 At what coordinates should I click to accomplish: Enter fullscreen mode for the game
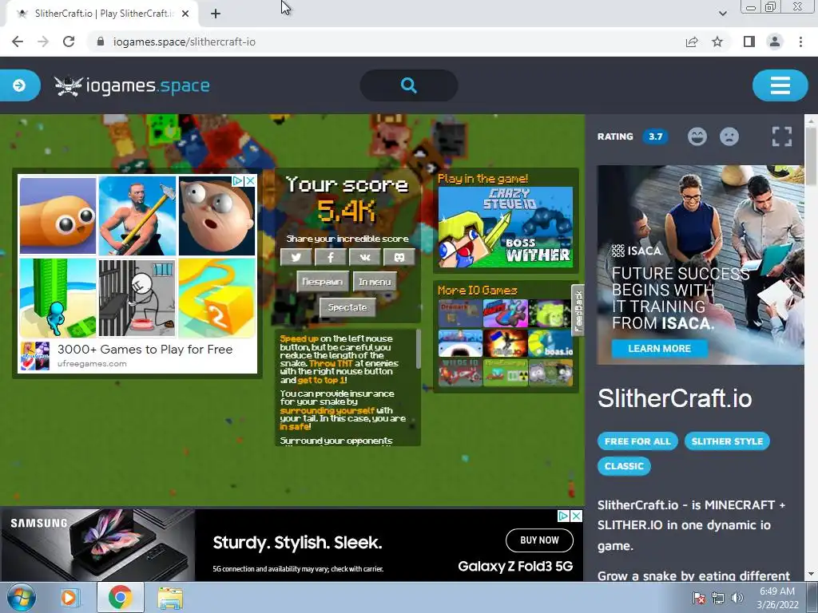pyautogui.click(x=781, y=136)
